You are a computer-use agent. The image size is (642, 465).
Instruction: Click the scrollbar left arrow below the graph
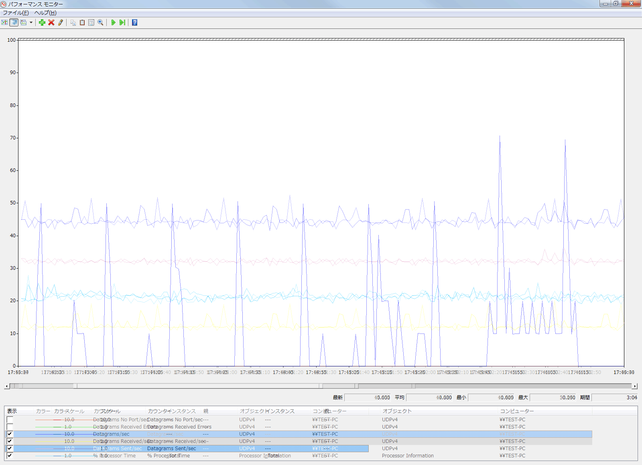[x=7, y=386]
